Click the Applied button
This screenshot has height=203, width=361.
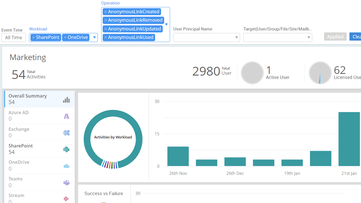pos(335,36)
